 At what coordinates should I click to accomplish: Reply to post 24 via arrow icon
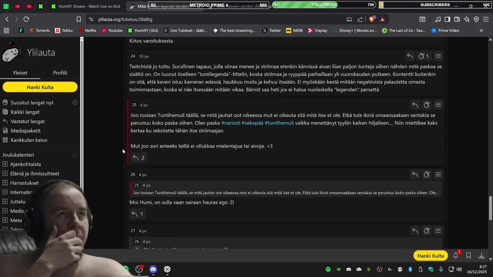(x=410, y=56)
